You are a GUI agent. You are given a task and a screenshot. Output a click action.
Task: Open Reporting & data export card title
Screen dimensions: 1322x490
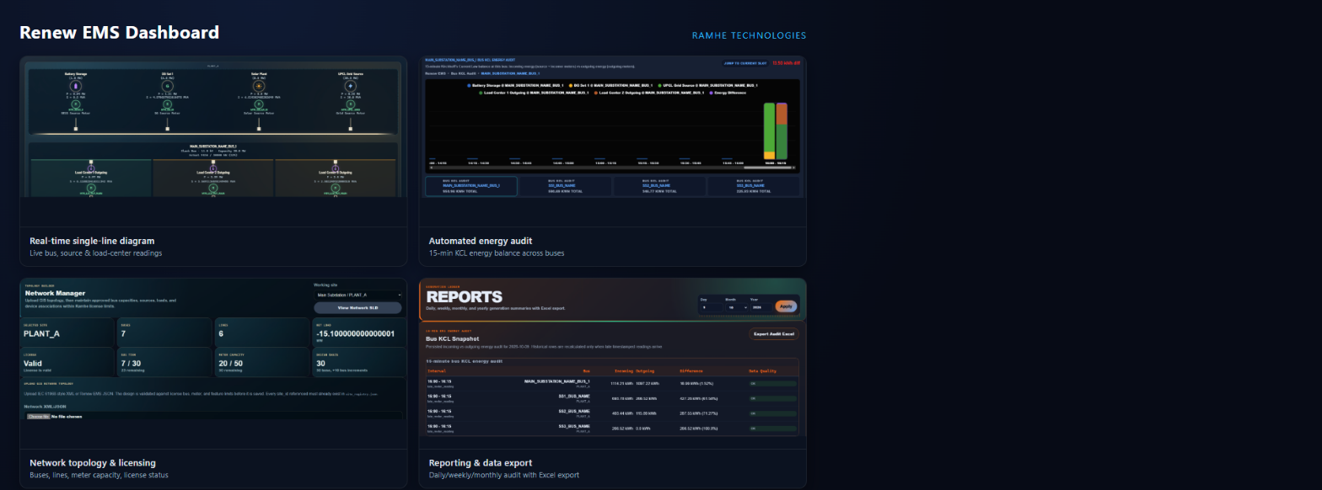click(481, 463)
